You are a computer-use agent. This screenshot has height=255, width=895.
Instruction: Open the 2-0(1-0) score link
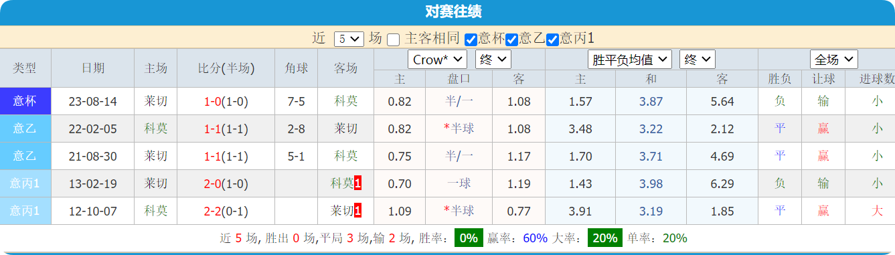[226, 184]
